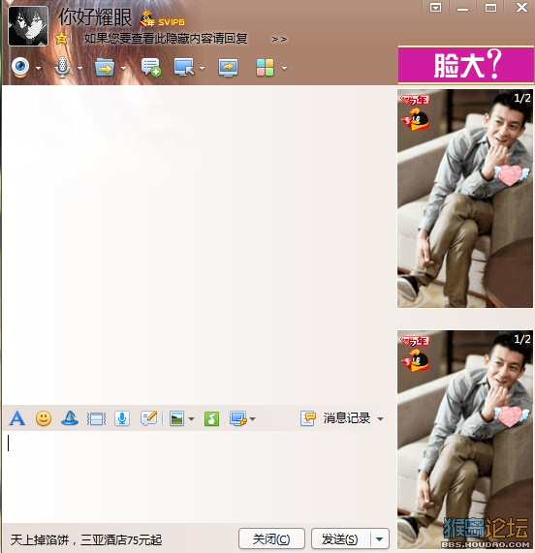
Task: Expand the send image dropdown arrow
Action: point(191,419)
